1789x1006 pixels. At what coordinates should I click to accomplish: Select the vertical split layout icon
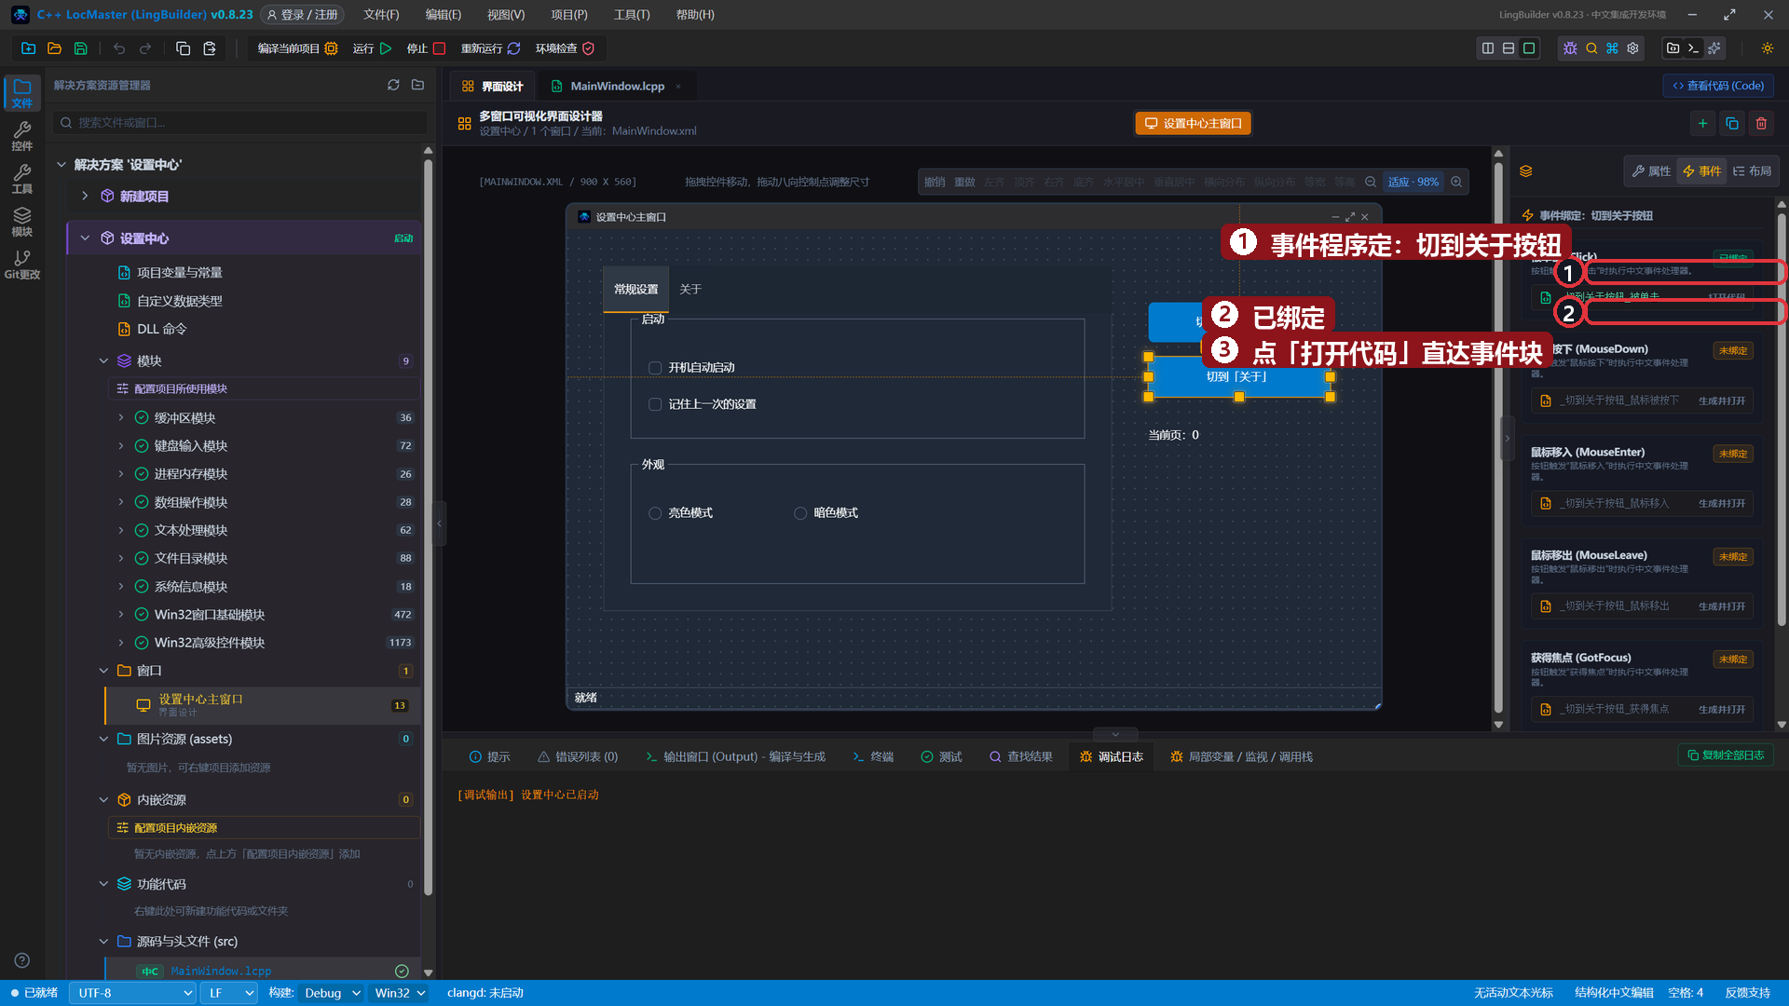point(1488,48)
